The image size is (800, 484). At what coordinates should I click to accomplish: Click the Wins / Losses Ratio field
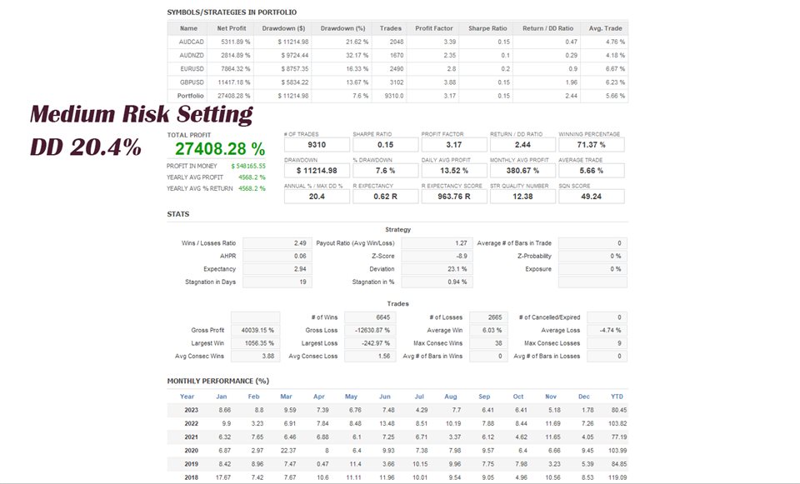click(277, 243)
